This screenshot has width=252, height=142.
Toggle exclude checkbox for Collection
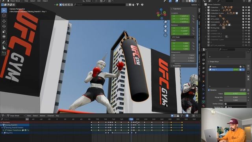tap(243, 7)
